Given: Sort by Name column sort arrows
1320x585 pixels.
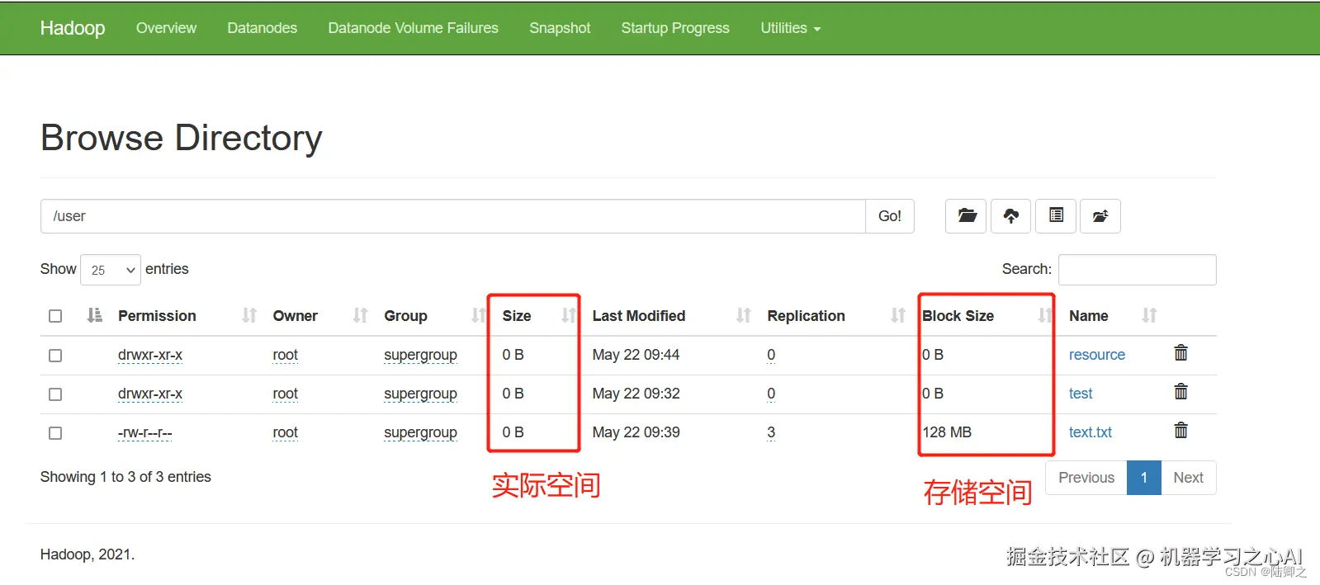Looking at the screenshot, I should pyautogui.click(x=1149, y=315).
